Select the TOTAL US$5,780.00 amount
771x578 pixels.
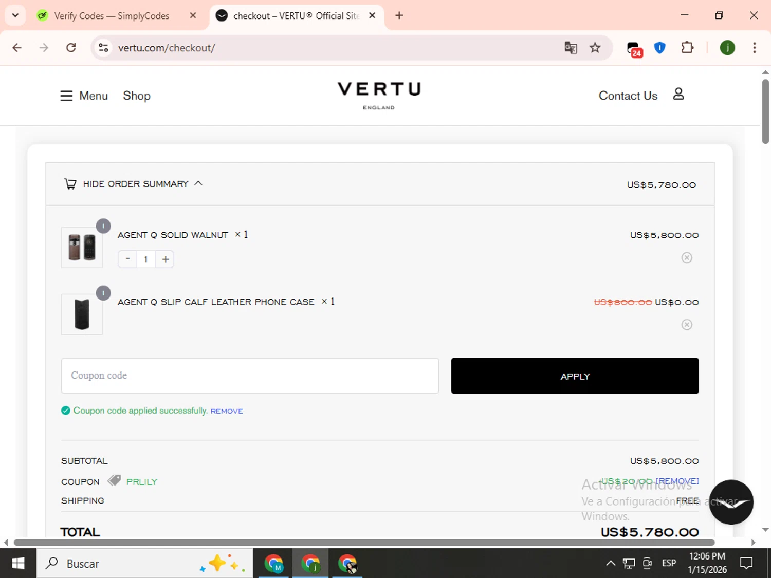point(650,532)
